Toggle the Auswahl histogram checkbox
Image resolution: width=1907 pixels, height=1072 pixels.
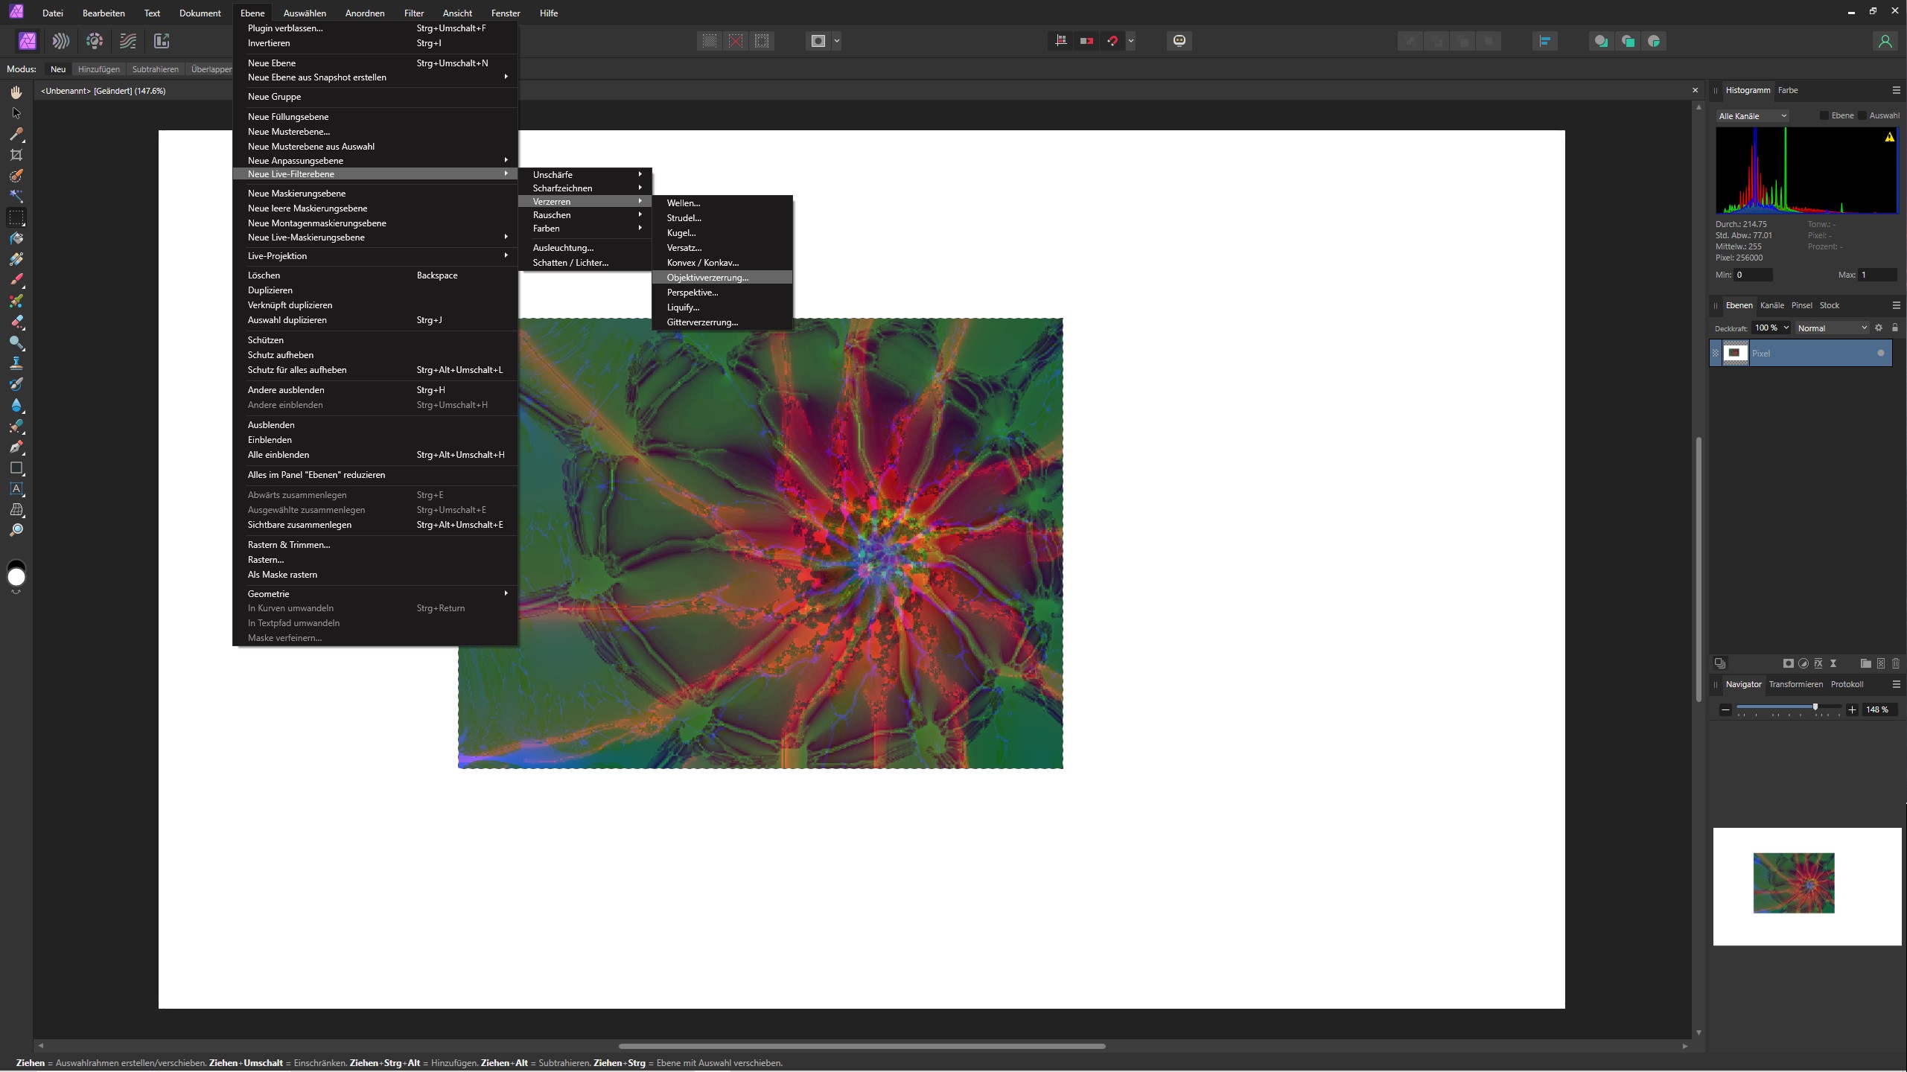1862,115
